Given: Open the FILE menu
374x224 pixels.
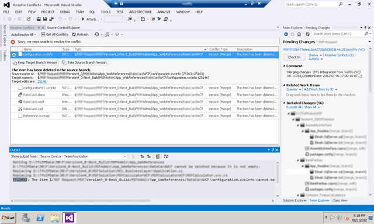Looking at the screenshot, I should [6, 12].
